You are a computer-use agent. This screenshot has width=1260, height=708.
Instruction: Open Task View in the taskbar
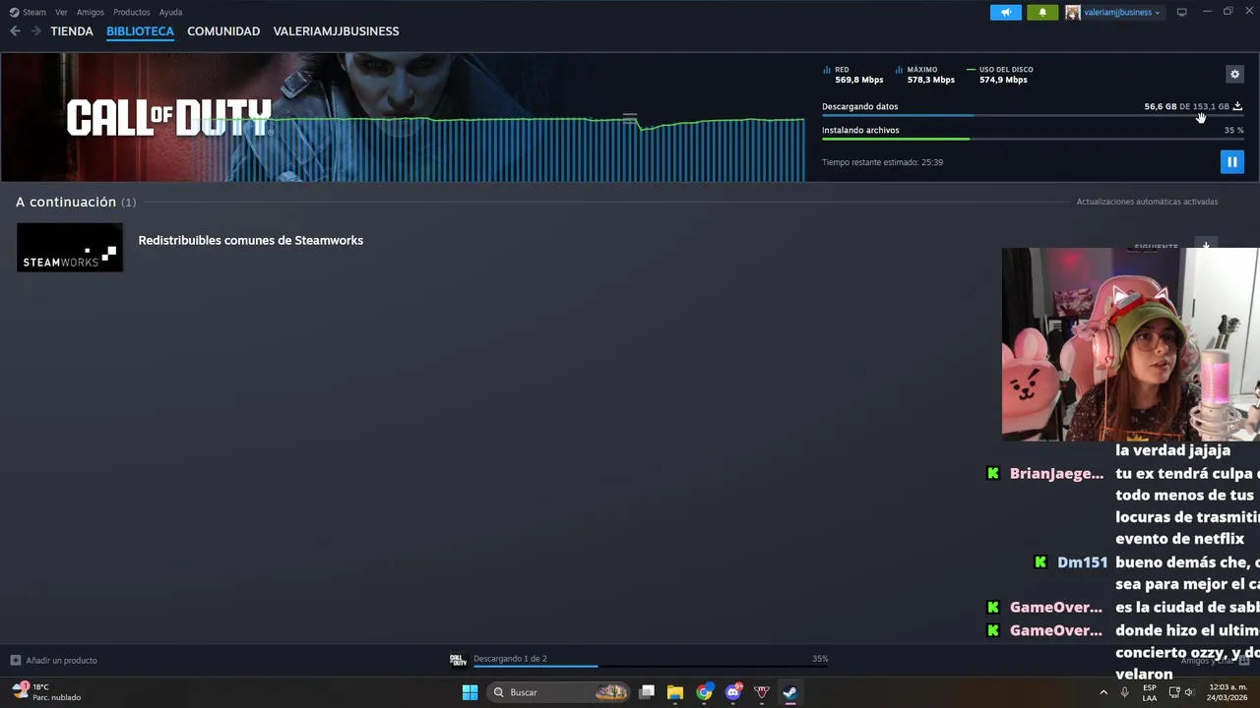point(647,692)
